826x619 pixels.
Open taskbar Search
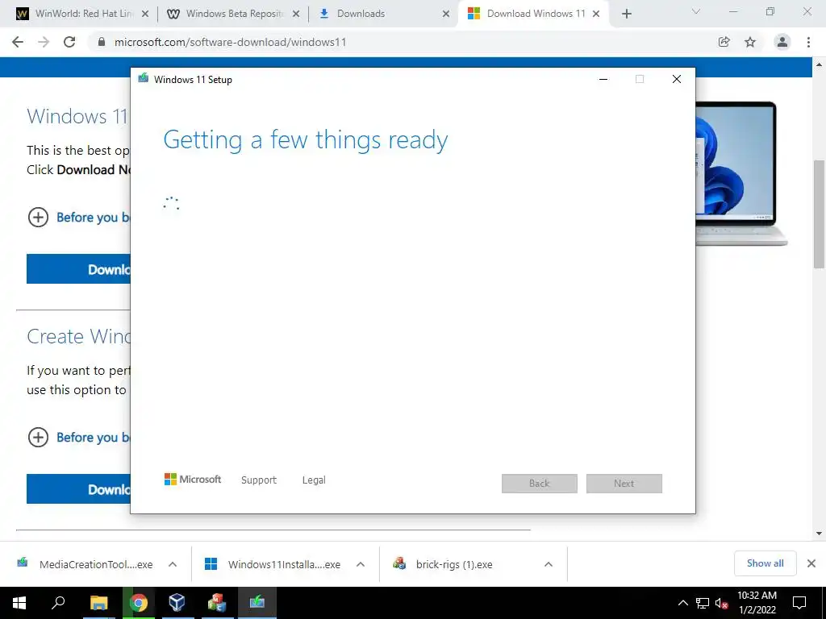58,603
